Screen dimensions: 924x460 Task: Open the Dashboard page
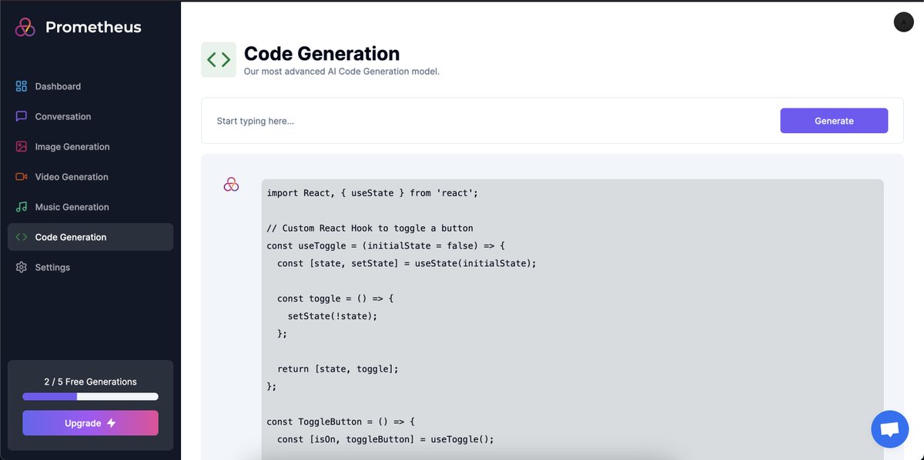pos(90,86)
